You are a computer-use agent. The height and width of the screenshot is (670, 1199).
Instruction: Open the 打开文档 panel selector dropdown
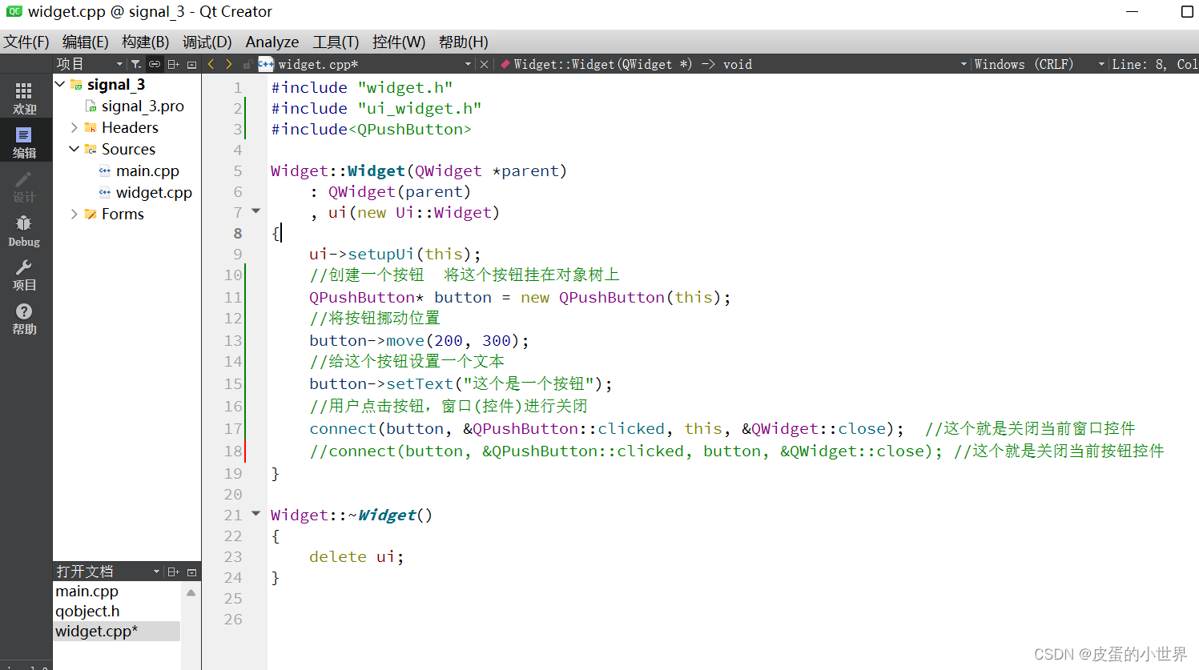(156, 572)
